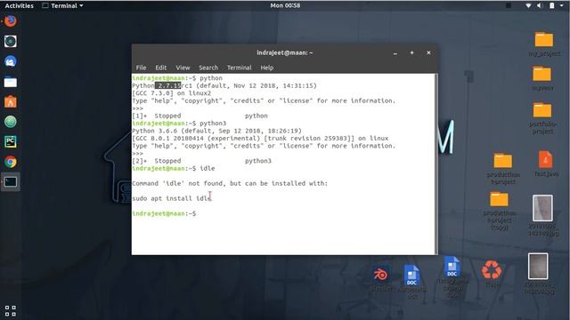Screen dimensions: 570x320
Task: Open the volume indicator in top bar
Action: tap(540, 5)
